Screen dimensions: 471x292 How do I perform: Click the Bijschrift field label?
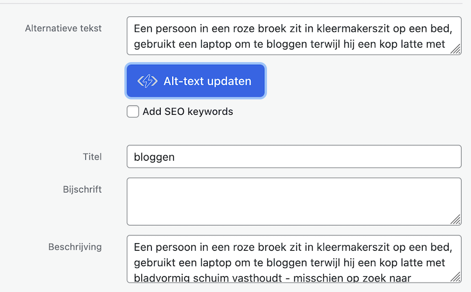click(82, 190)
